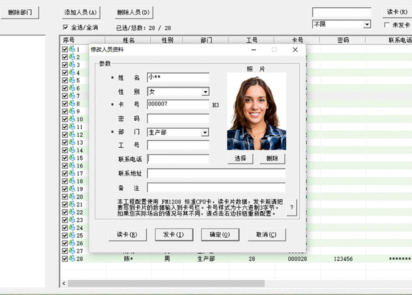Expand the 部门 department dropdown
Image resolution: width=412 pixels, height=295 pixels.
(205, 133)
